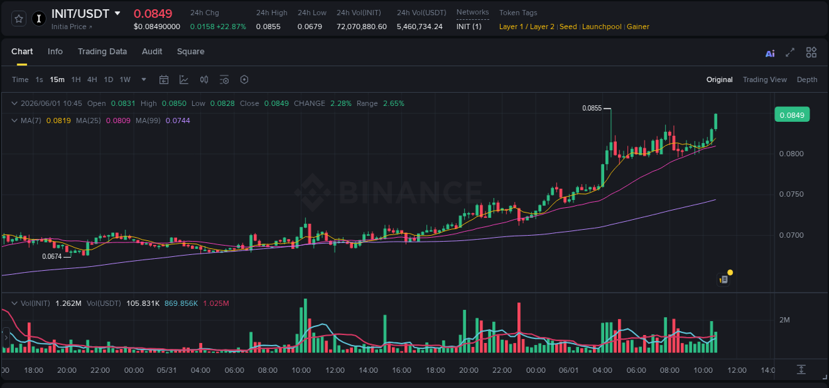Click the 24h Vol(USDT) value 5,460,734.24
The height and width of the screenshot is (388, 829).
pos(420,26)
